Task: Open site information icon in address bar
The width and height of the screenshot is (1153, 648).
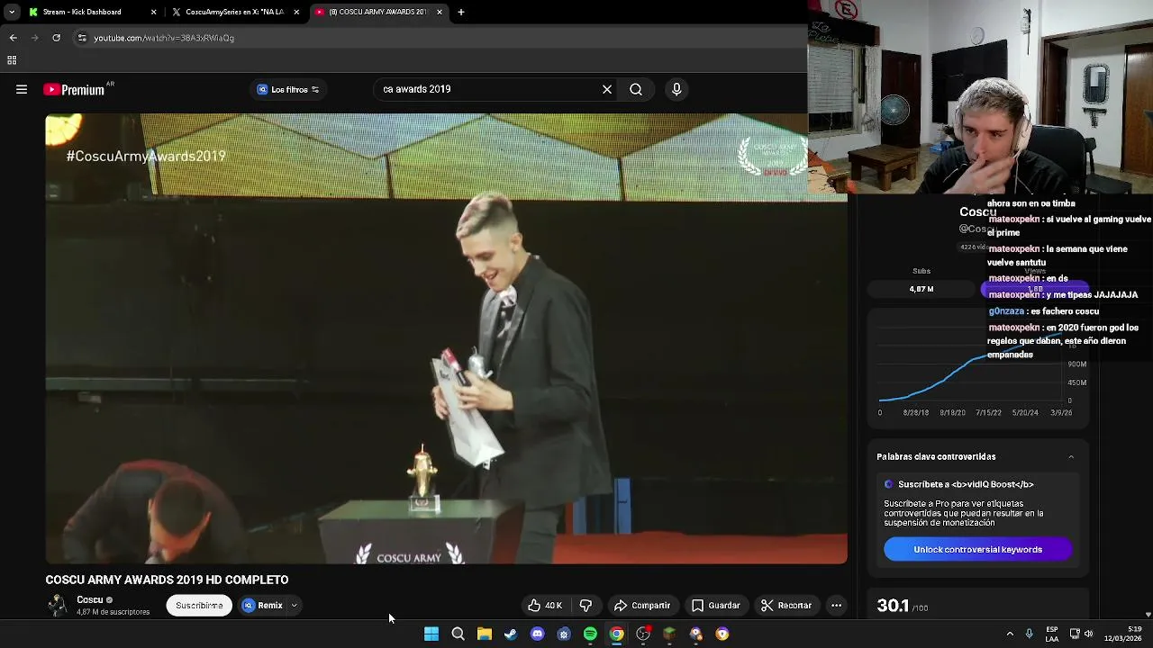Action: point(82,38)
